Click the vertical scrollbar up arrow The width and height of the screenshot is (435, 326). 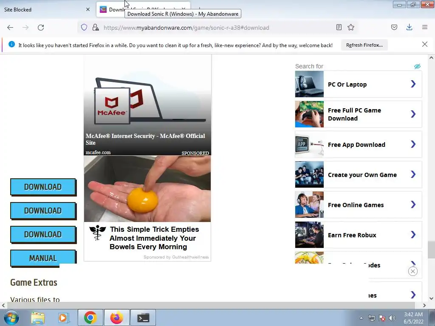[431, 58]
